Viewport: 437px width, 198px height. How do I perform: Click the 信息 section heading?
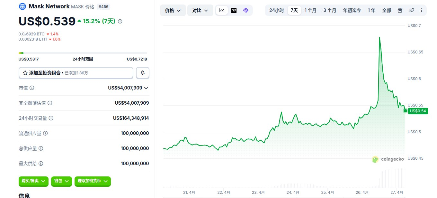24,195
